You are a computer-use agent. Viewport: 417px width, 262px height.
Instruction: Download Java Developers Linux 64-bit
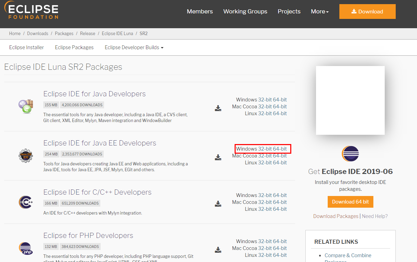pos(280,113)
